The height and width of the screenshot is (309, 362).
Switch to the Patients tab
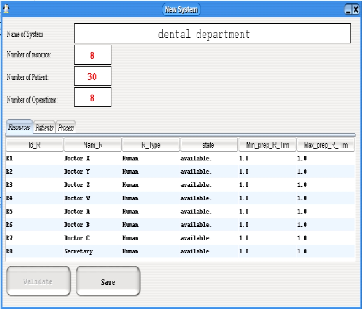[44, 128]
